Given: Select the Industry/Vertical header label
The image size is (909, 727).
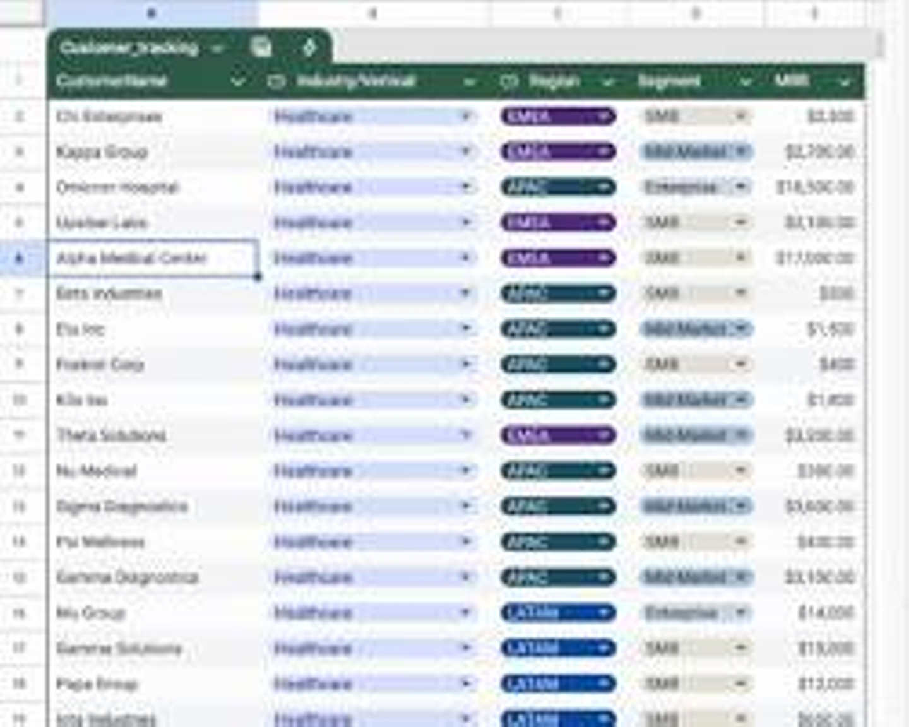Looking at the screenshot, I should click(356, 81).
